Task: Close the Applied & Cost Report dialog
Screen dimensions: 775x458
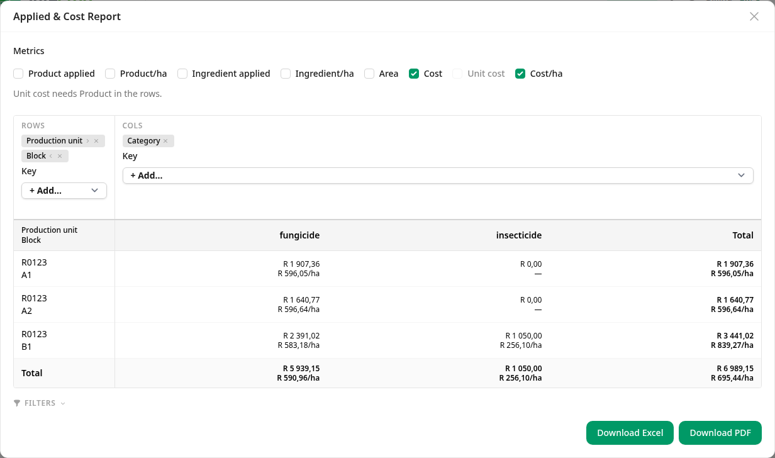Action: (754, 16)
